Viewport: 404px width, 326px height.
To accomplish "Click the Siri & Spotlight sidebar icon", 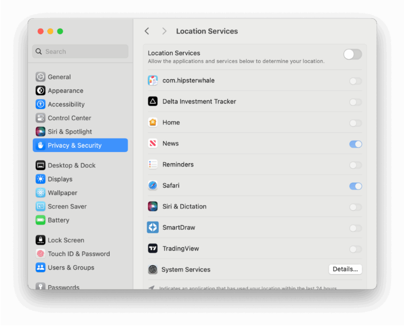I will click(x=40, y=131).
